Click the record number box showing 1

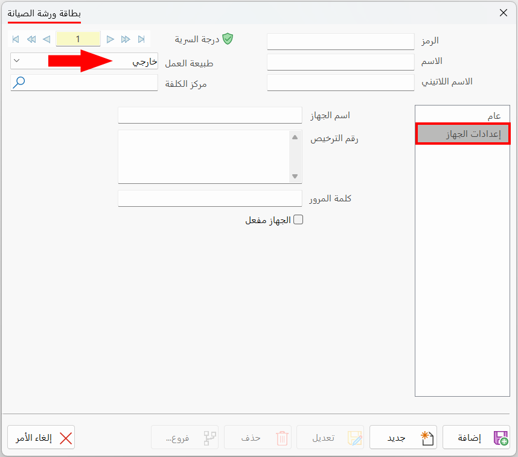78,39
